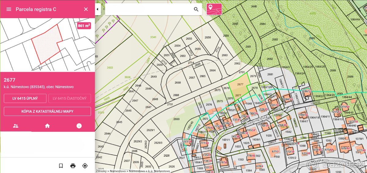Bookmark this parcel
The width and height of the screenshot is (367, 173).
tap(61, 166)
